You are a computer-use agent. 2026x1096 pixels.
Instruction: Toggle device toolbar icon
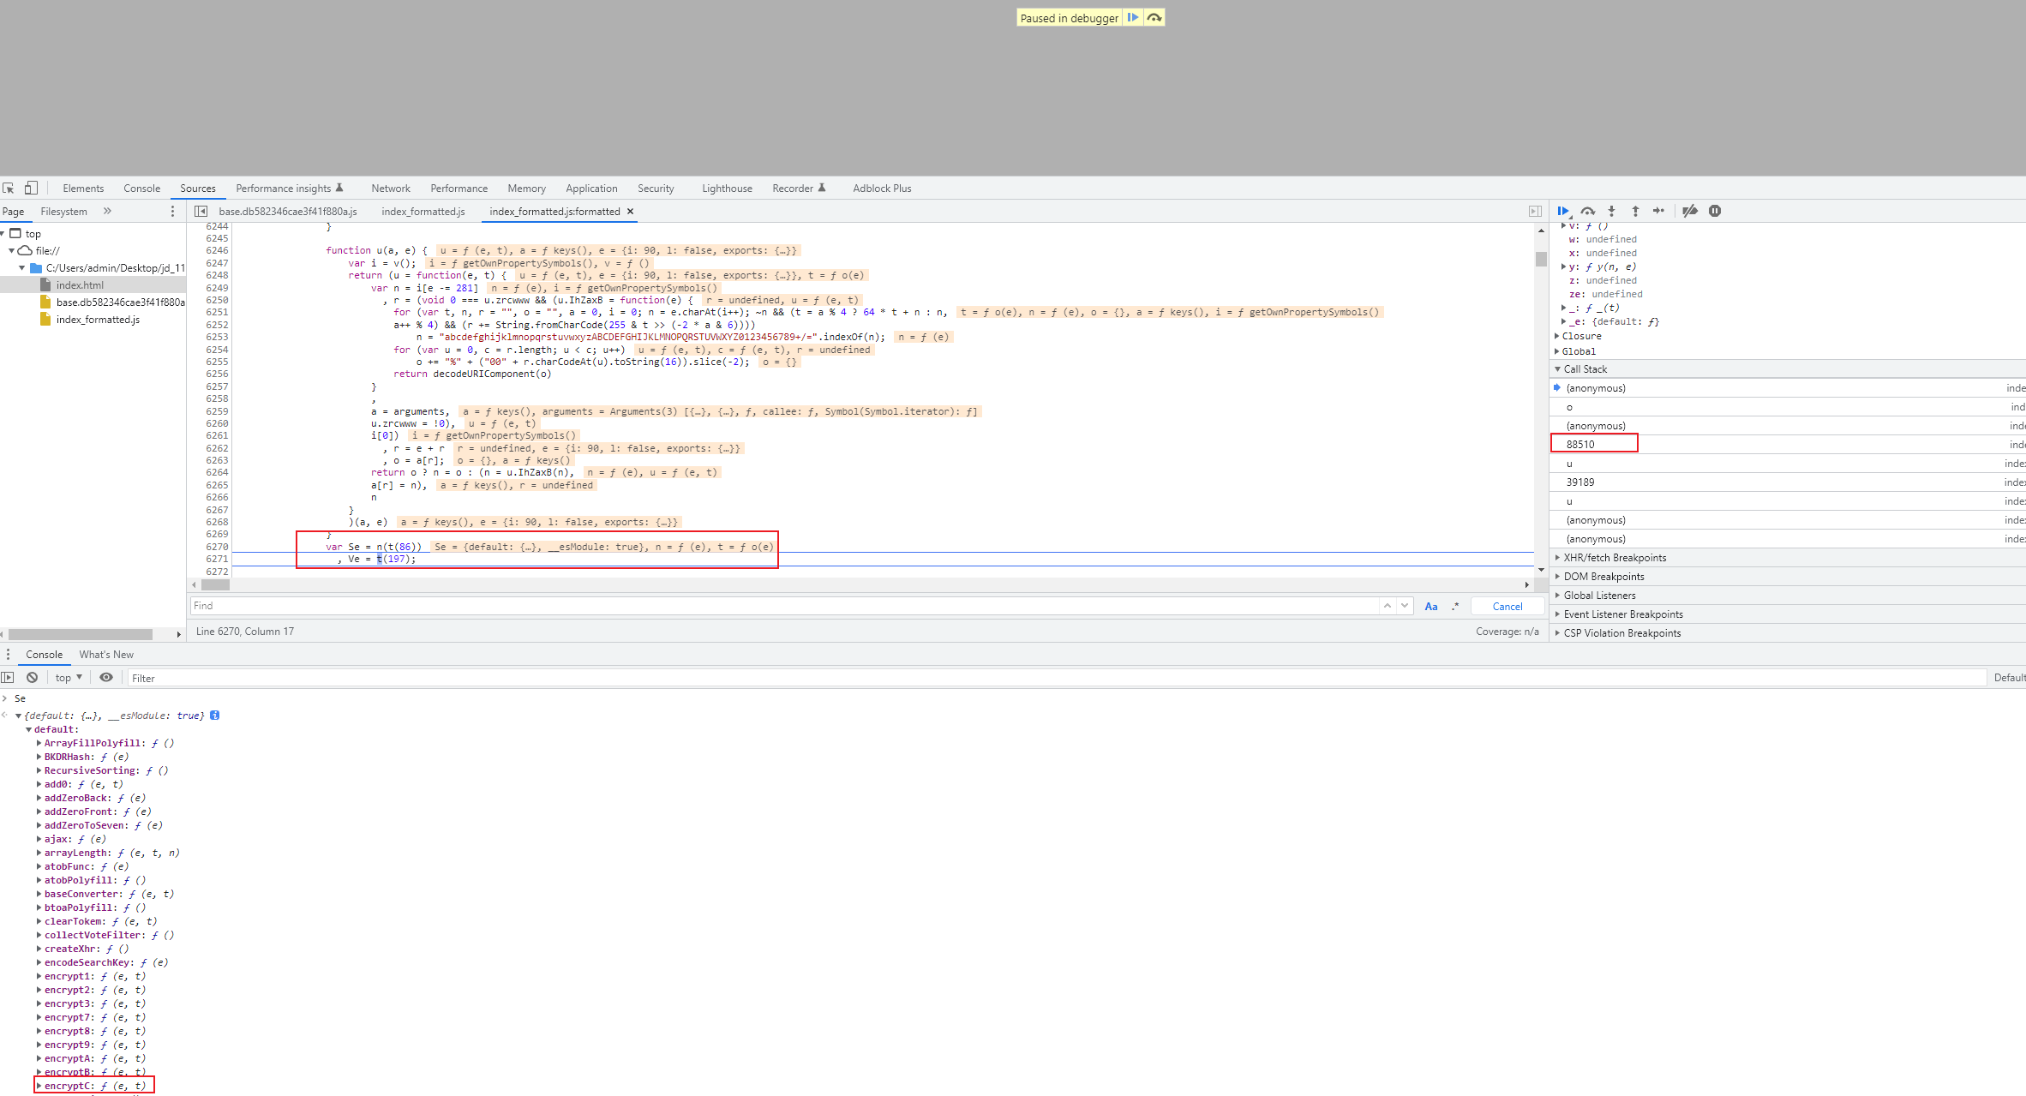[31, 189]
